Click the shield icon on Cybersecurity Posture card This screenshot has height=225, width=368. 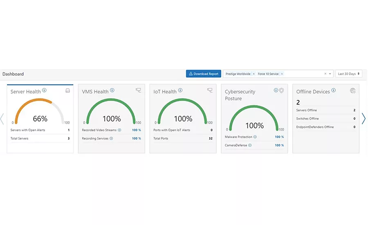[x=281, y=90]
